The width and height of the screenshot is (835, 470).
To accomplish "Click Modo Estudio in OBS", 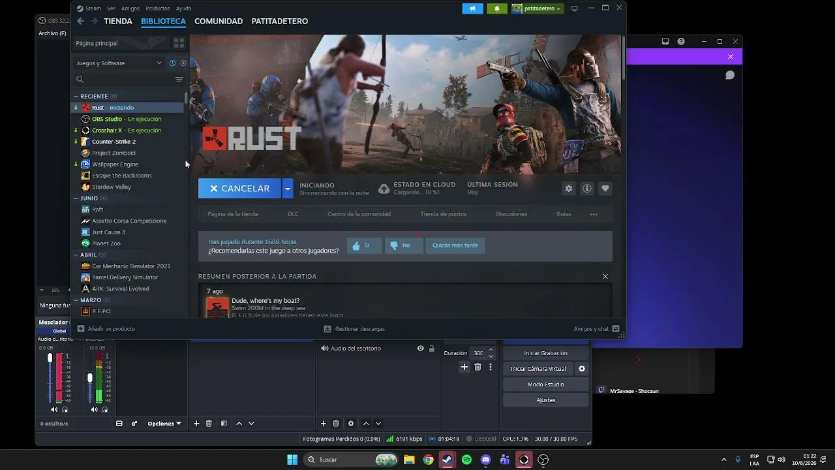I will coord(546,384).
